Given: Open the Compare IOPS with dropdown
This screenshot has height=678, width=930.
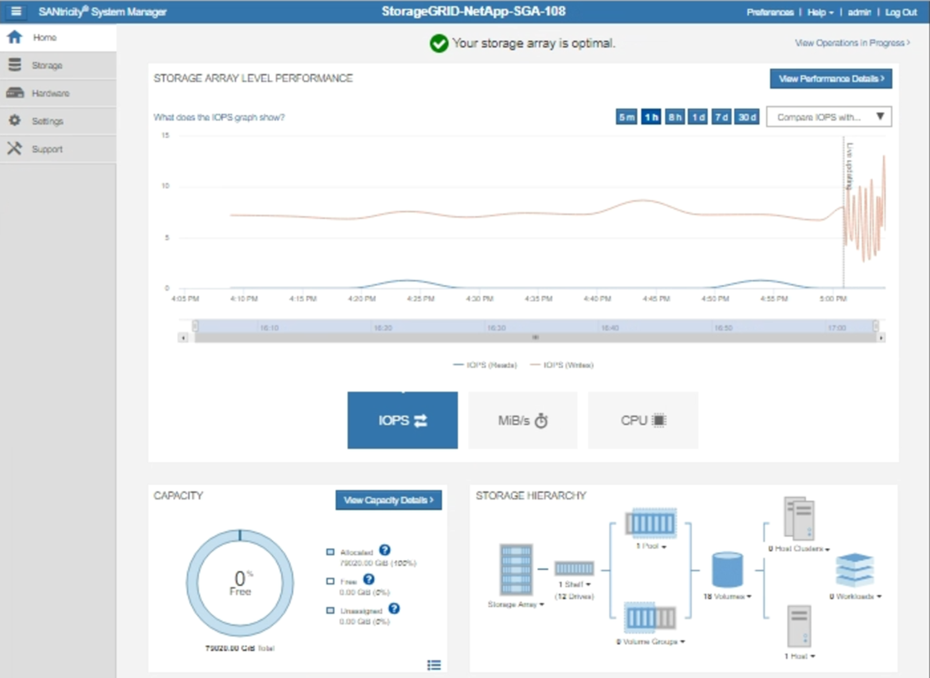Looking at the screenshot, I should (828, 117).
